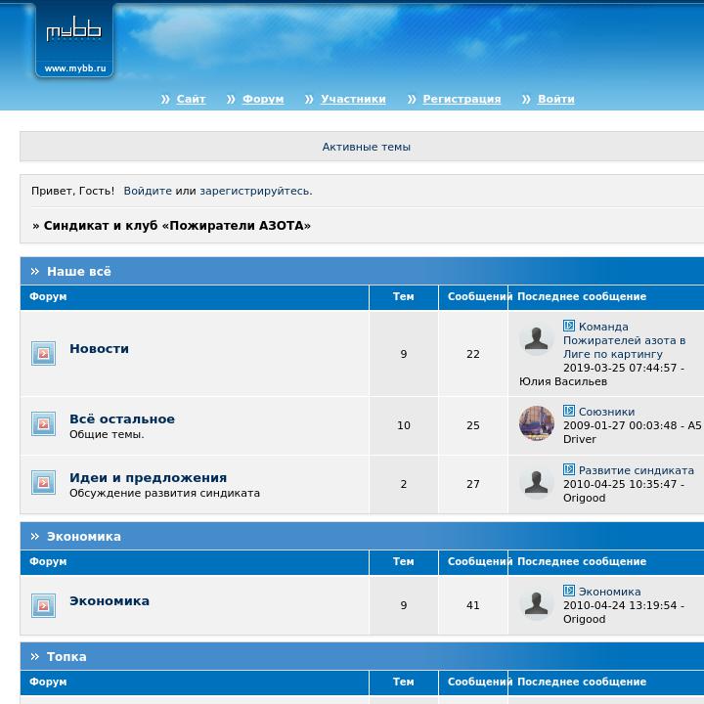Click Юлия Васильев author name

coord(563,381)
